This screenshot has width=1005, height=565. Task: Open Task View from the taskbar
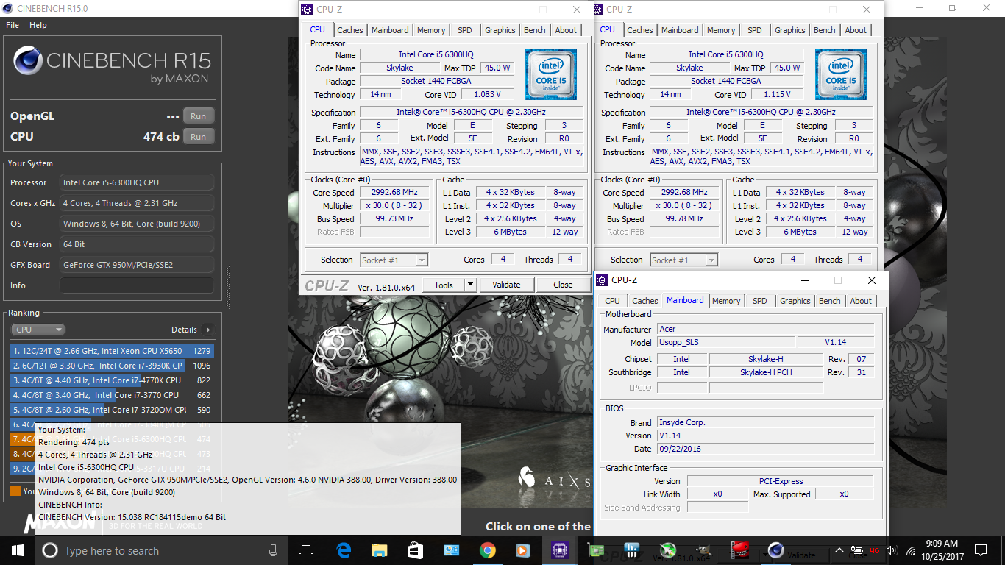coord(306,550)
